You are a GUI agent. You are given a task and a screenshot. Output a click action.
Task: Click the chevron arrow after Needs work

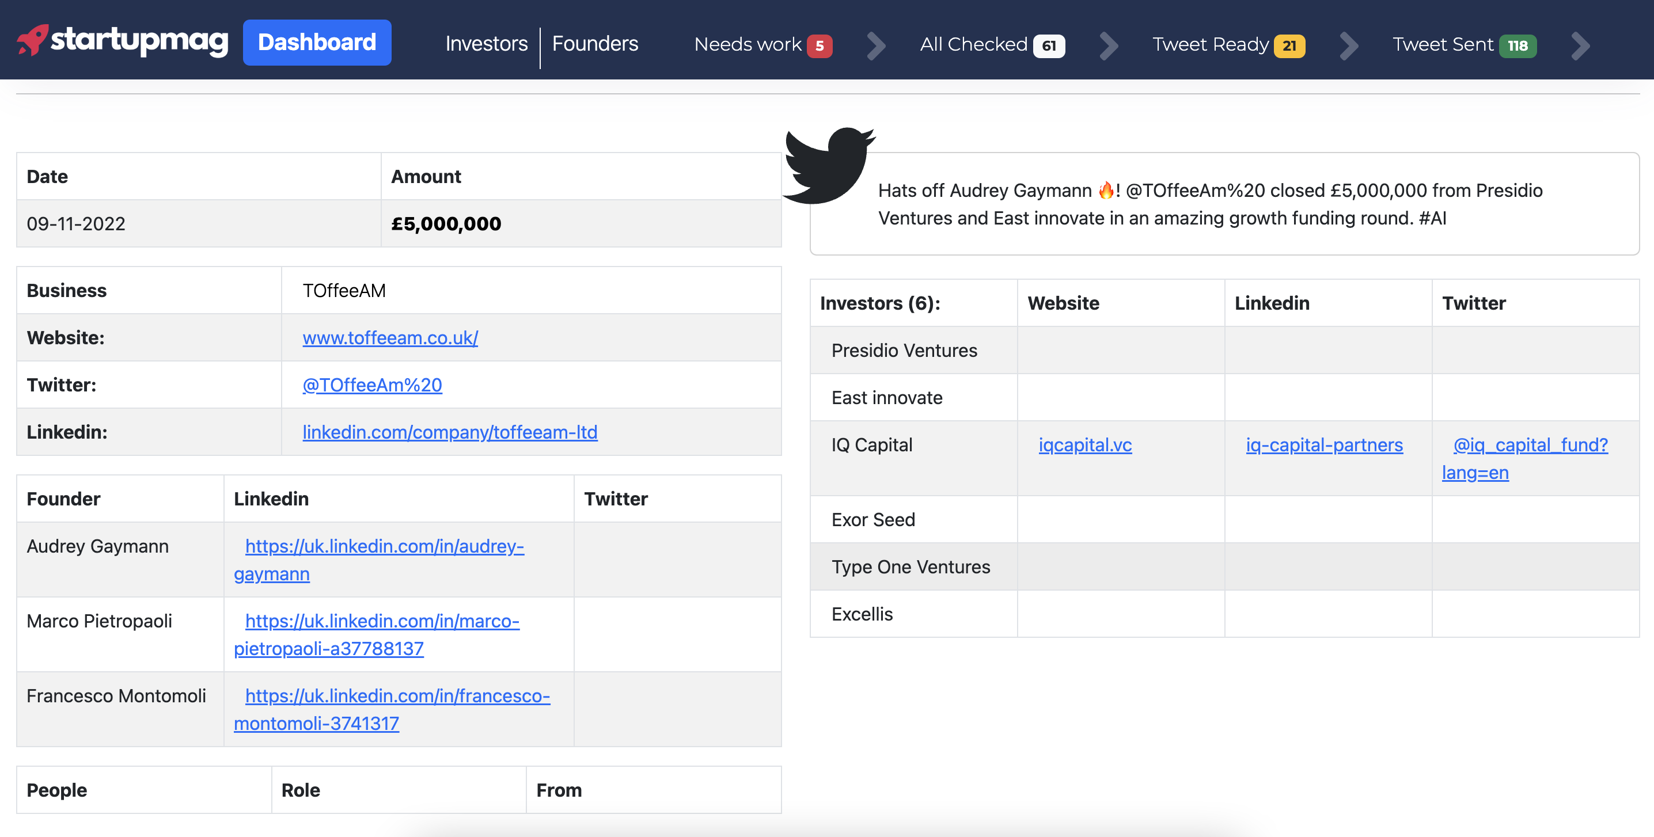coord(876,45)
